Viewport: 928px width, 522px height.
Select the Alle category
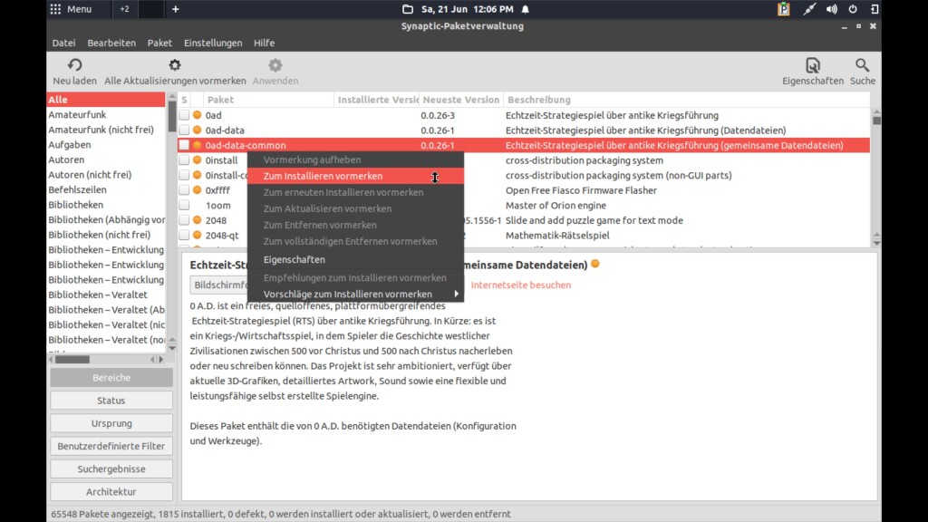click(x=106, y=100)
